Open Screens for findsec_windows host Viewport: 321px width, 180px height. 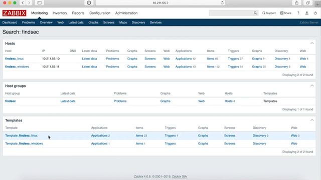coord(150,66)
